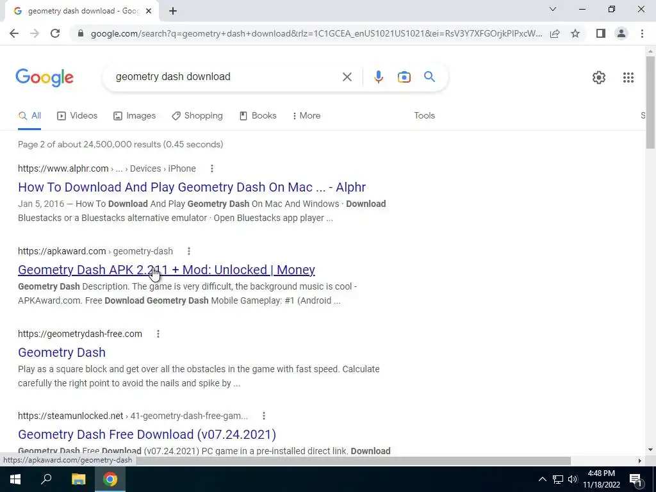The height and width of the screenshot is (492, 656).
Task: Open options for the steamunlocked.net result
Action: click(263, 416)
